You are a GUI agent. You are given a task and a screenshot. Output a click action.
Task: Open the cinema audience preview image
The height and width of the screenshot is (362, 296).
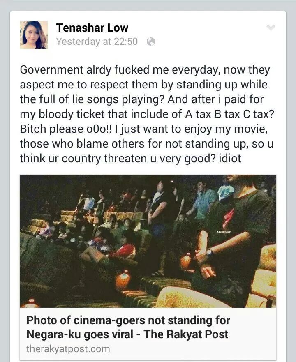[148, 241]
